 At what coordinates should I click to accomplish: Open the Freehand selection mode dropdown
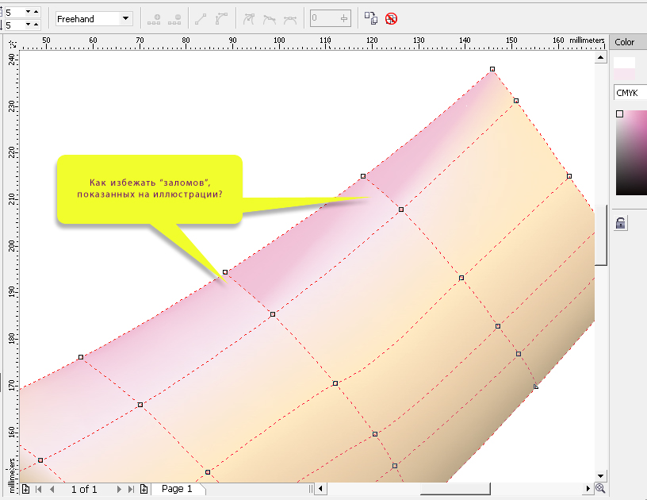125,18
